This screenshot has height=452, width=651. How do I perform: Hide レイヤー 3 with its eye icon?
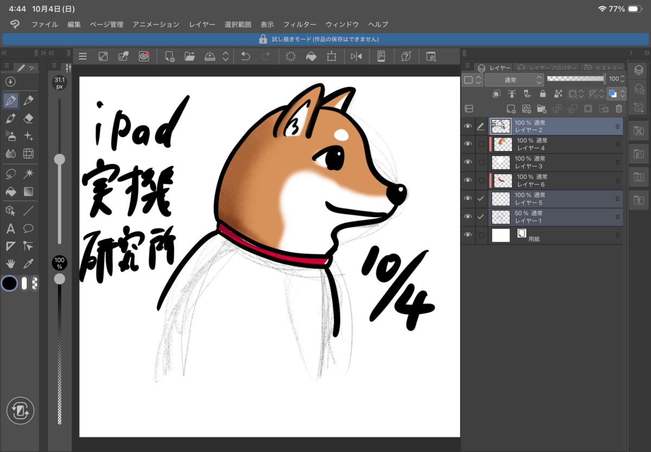[x=468, y=162]
